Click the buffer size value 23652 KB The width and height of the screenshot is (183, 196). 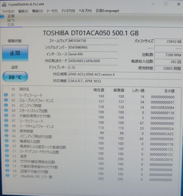click(x=168, y=42)
